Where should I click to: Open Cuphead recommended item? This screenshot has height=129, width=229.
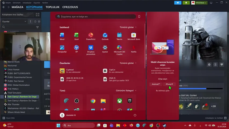tap(70, 71)
